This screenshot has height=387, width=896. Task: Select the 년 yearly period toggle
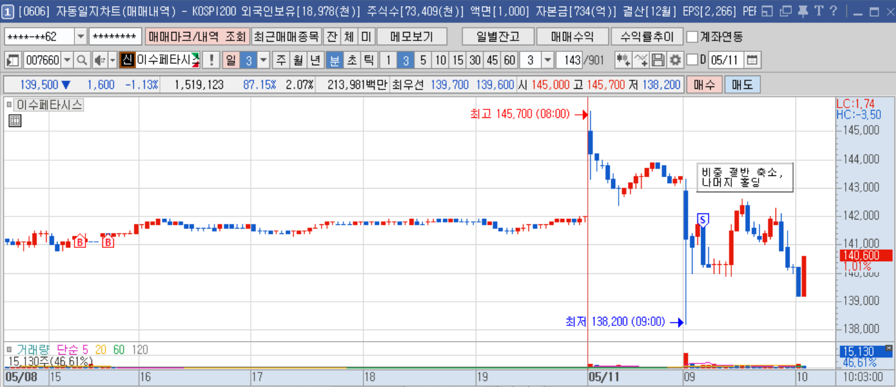[x=315, y=60]
